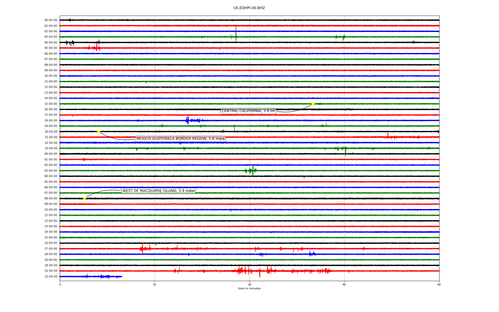Click the 60 tick on the x-axis
This screenshot has width=499, height=312.
coord(439,284)
